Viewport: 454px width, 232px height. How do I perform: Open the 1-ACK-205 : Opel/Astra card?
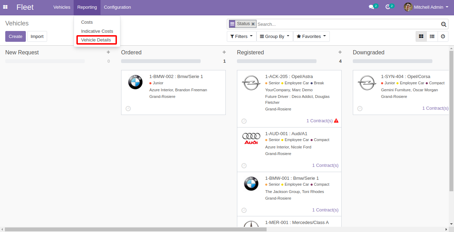point(289,99)
